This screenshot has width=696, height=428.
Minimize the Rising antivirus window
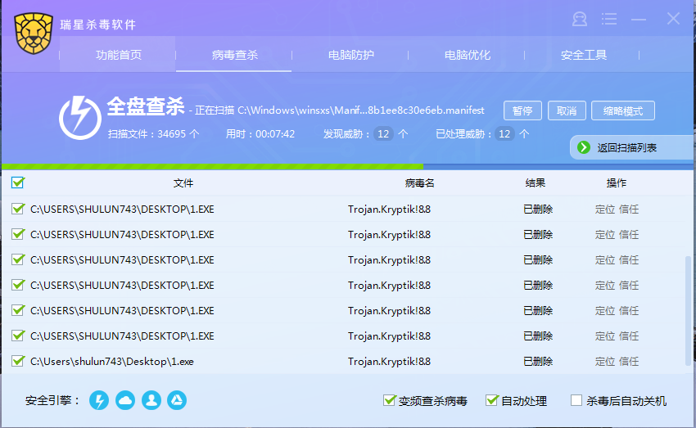[639, 19]
